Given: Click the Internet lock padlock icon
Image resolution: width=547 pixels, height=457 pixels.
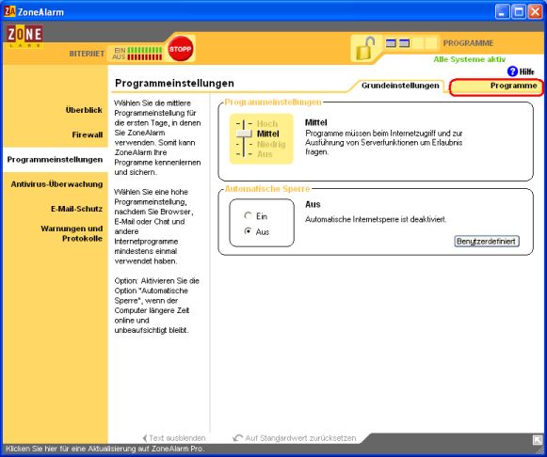Looking at the screenshot, I should pos(365,49).
